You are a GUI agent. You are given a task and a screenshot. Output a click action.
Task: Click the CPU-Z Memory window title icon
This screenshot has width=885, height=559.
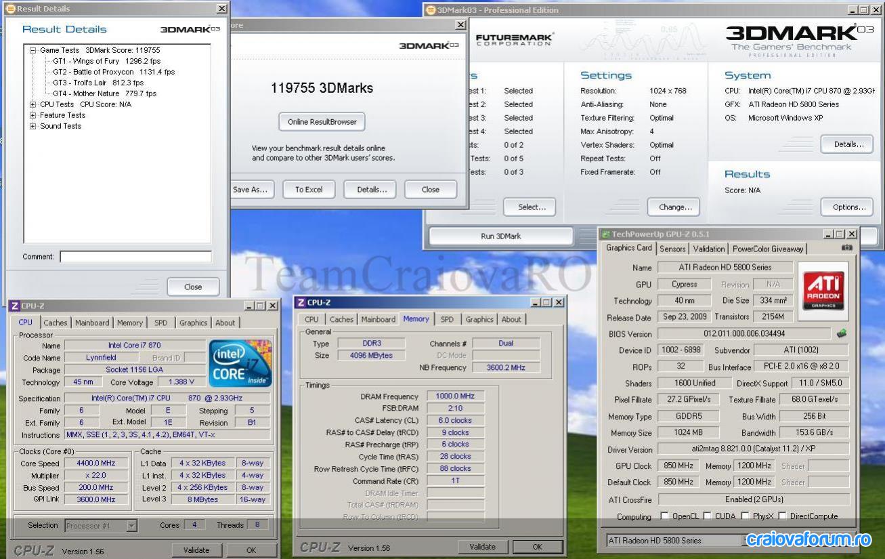[301, 302]
